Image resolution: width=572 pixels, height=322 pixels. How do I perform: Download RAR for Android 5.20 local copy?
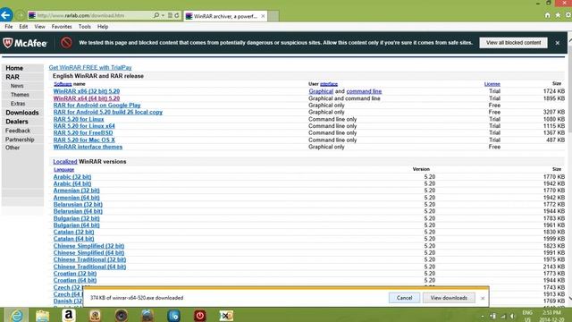point(108,112)
